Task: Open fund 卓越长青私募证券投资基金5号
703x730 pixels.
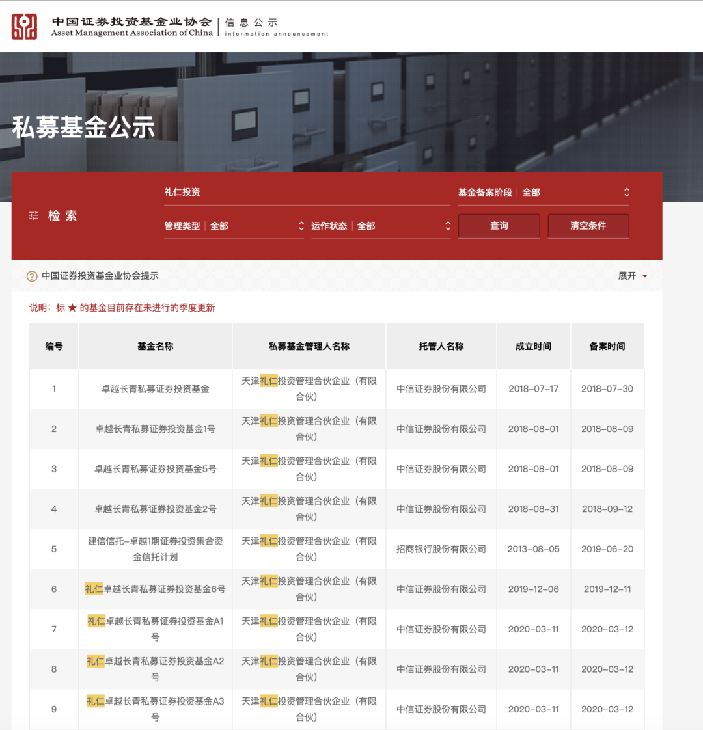Action: coord(155,469)
